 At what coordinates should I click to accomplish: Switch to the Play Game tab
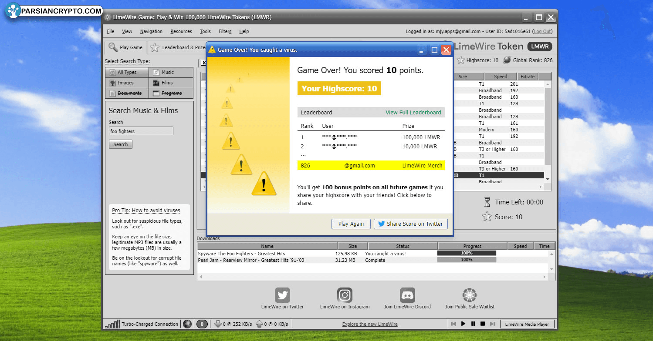[x=126, y=47]
